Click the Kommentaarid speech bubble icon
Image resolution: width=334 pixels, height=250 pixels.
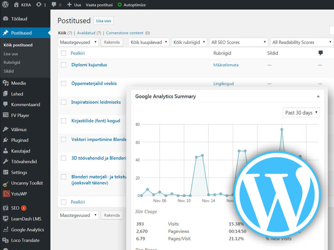(x=6, y=105)
